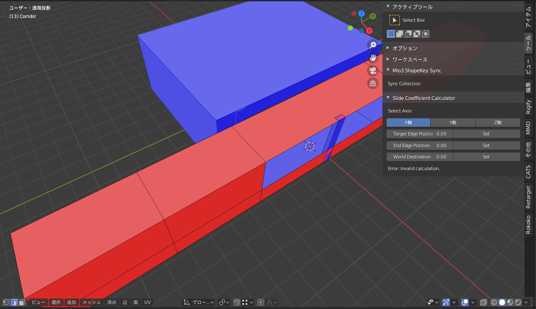Toggle camera view with camera gizmo

pyautogui.click(x=373, y=71)
